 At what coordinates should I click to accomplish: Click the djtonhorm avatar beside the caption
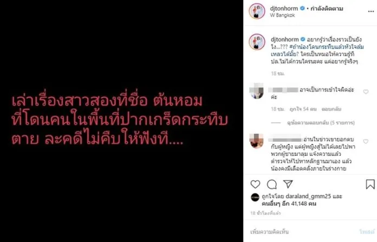pos(257,42)
